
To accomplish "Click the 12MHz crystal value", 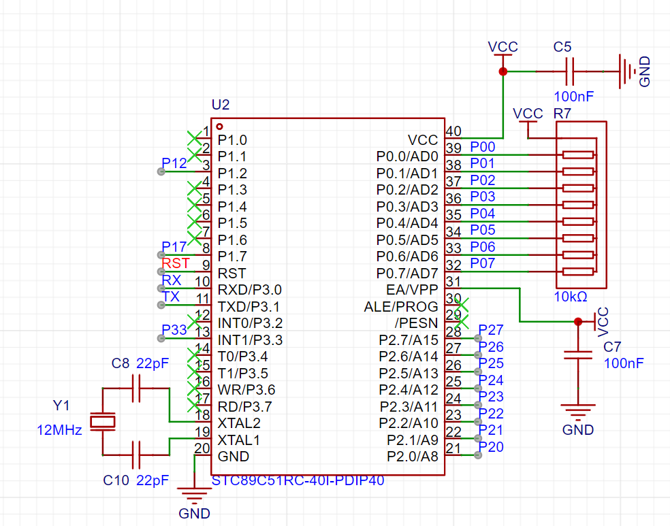I will (59, 430).
